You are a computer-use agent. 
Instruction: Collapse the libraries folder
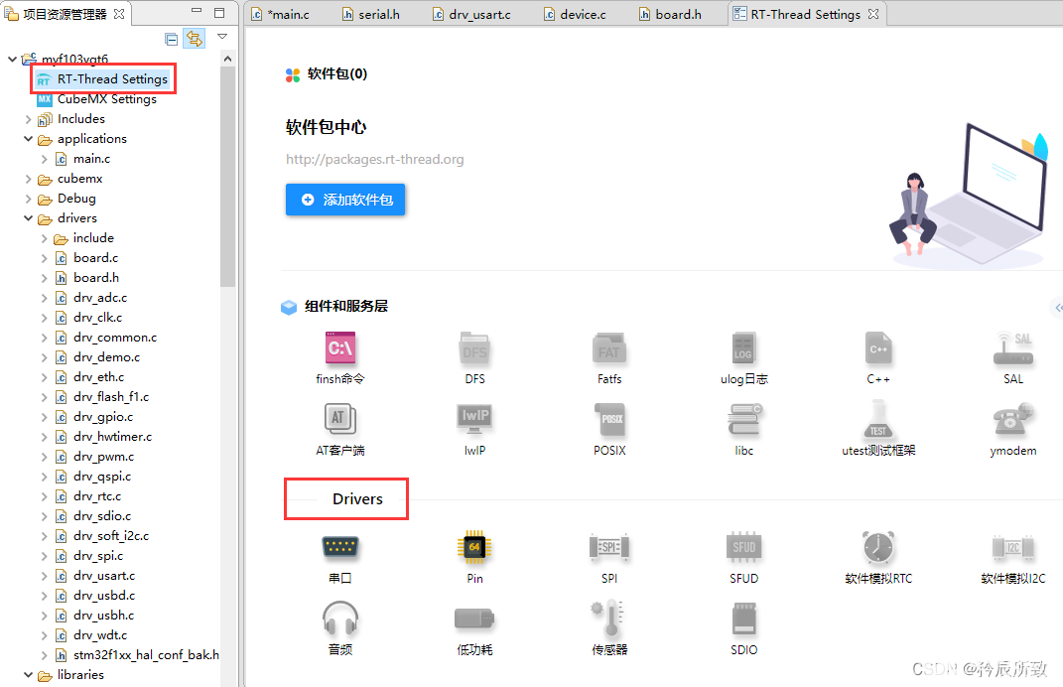28,675
